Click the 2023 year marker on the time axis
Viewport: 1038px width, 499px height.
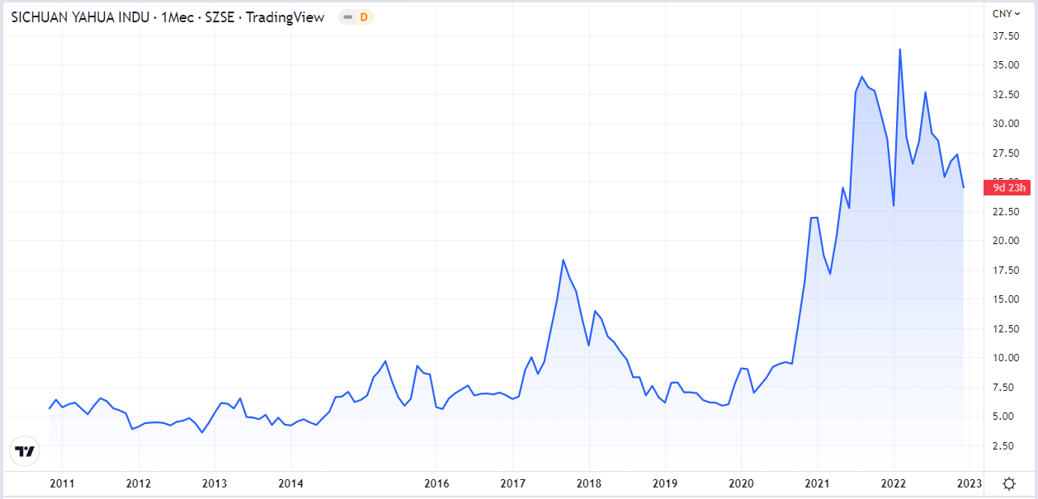point(970,483)
